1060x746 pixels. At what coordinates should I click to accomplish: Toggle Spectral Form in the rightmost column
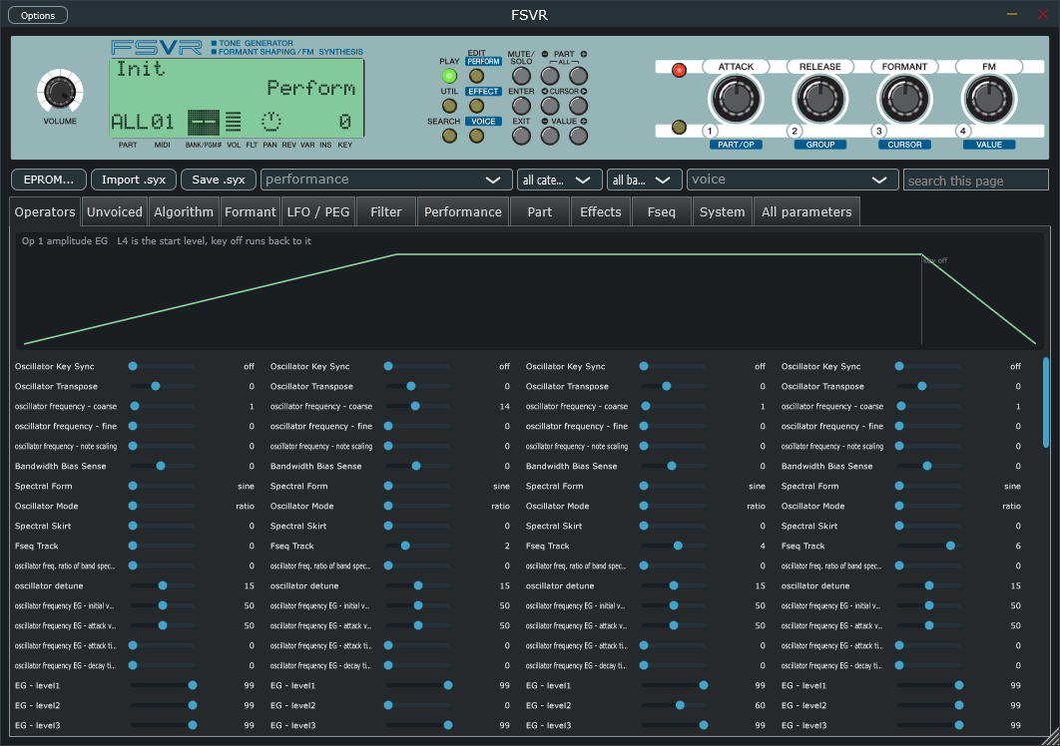(x=929, y=486)
